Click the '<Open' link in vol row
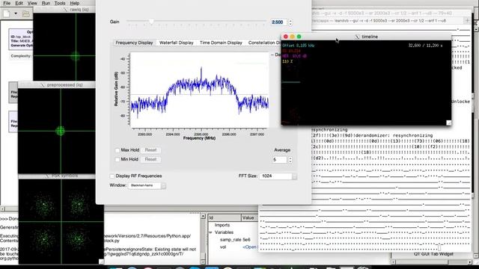Image resolution: width=479 pixels, height=269 pixels. [249, 247]
